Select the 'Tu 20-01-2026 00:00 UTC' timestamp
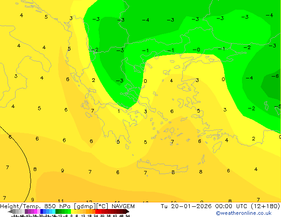 click(x=204, y=206)
